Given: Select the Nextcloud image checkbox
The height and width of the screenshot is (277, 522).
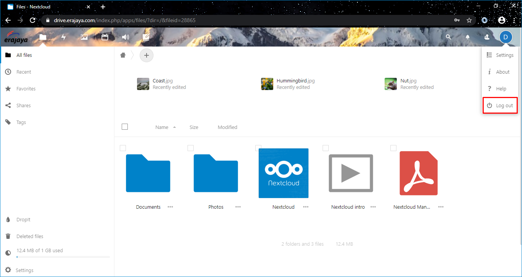Looking at the screenshot, I should [x=258, y=148].
